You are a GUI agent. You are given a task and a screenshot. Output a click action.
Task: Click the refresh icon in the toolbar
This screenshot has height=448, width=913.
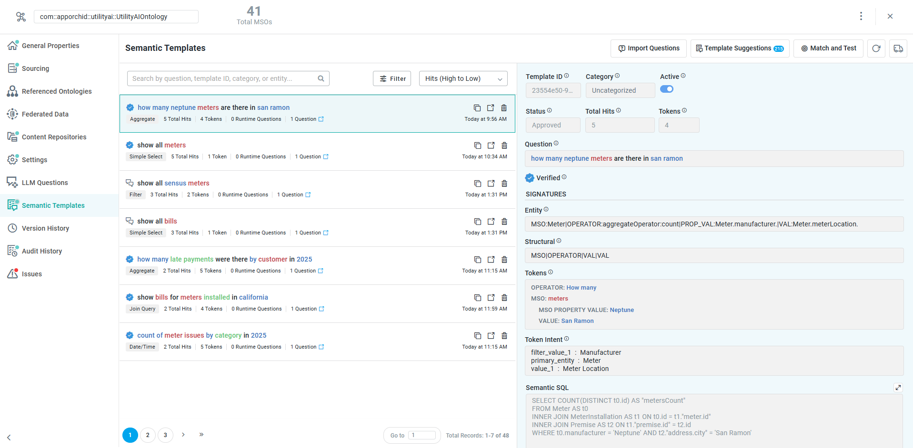coord(876,49)
